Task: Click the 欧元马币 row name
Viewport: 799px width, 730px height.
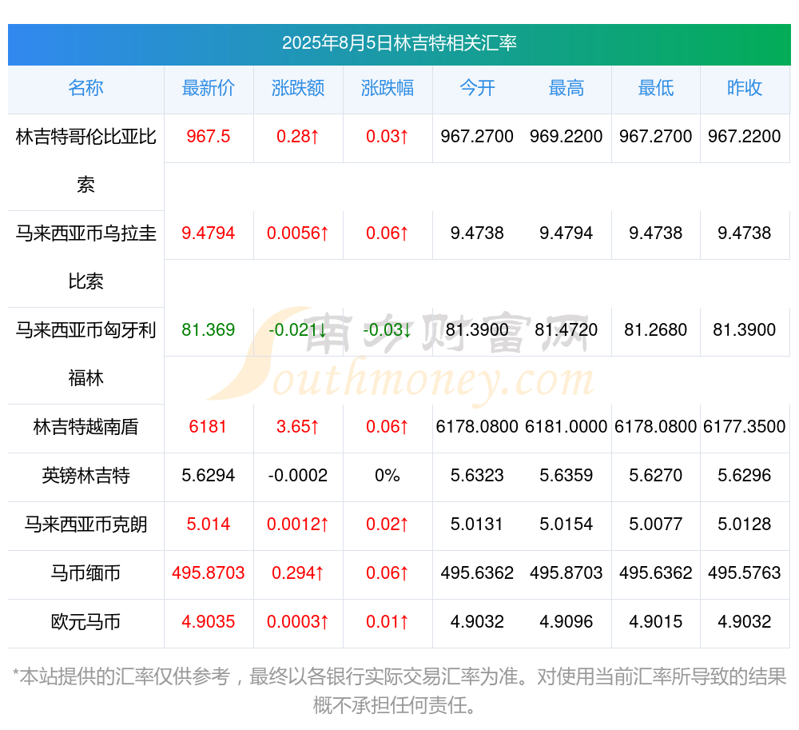Action: 85,622
